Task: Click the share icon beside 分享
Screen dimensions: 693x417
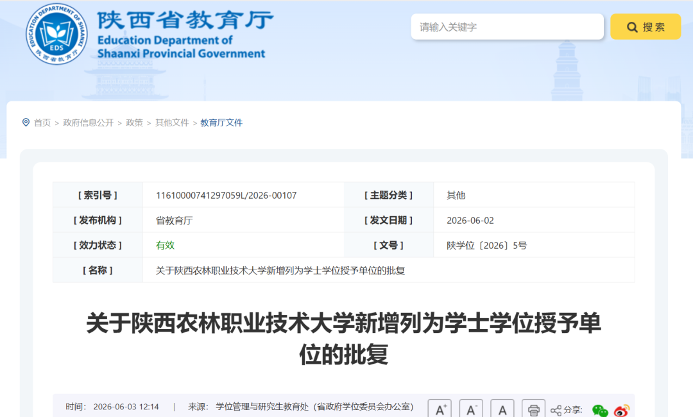Action: click(556, 411)
